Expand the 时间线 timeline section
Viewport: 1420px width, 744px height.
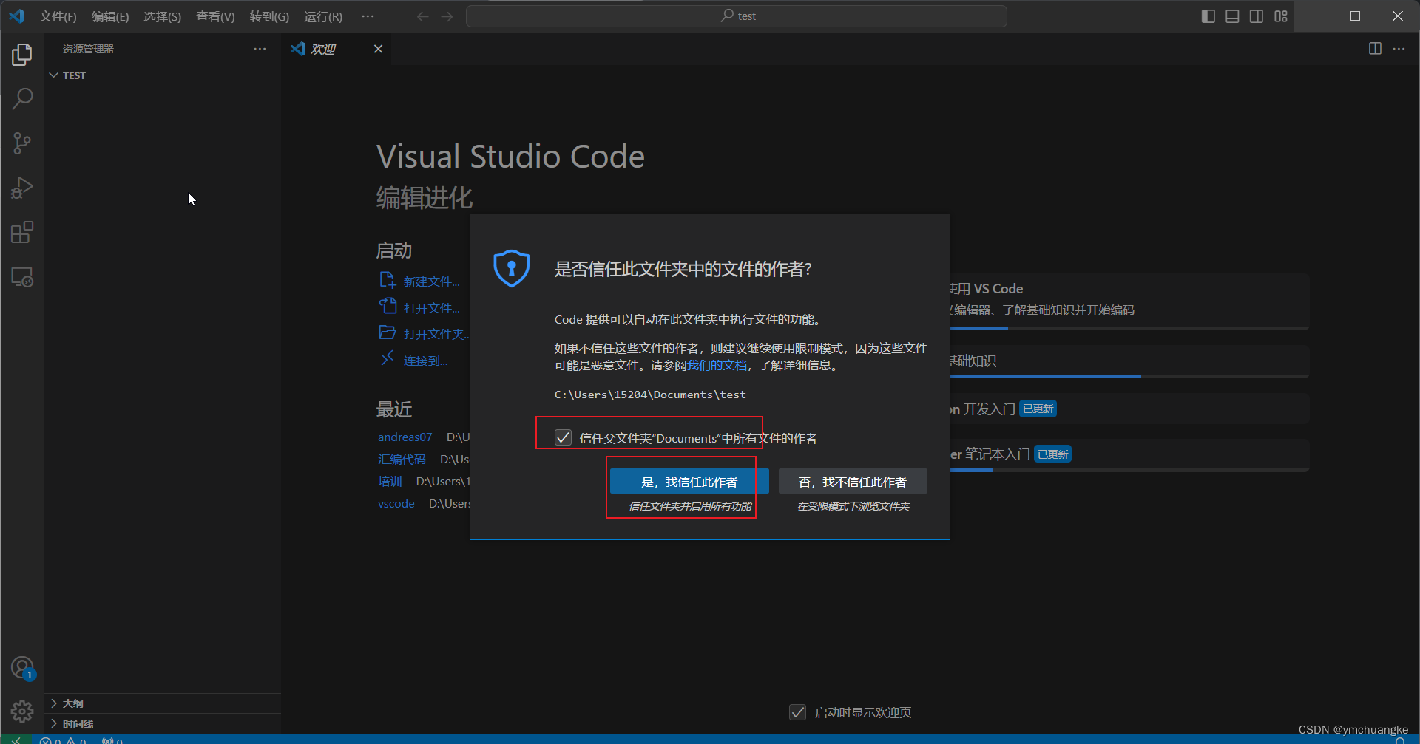(163, 724)
